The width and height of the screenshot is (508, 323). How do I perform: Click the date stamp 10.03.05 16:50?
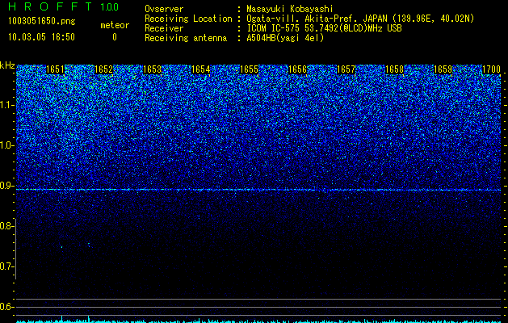[x=41, y=37]
